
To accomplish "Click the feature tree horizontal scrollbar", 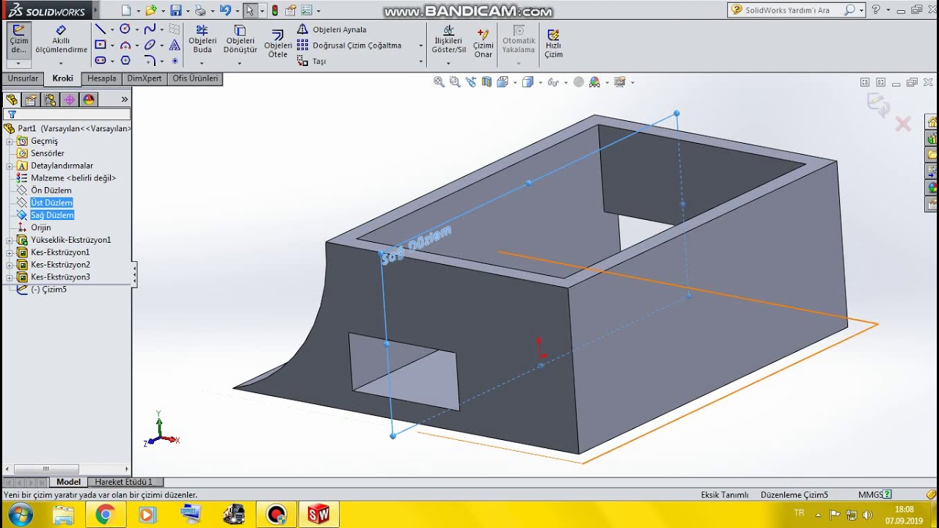I will point(66,469).
